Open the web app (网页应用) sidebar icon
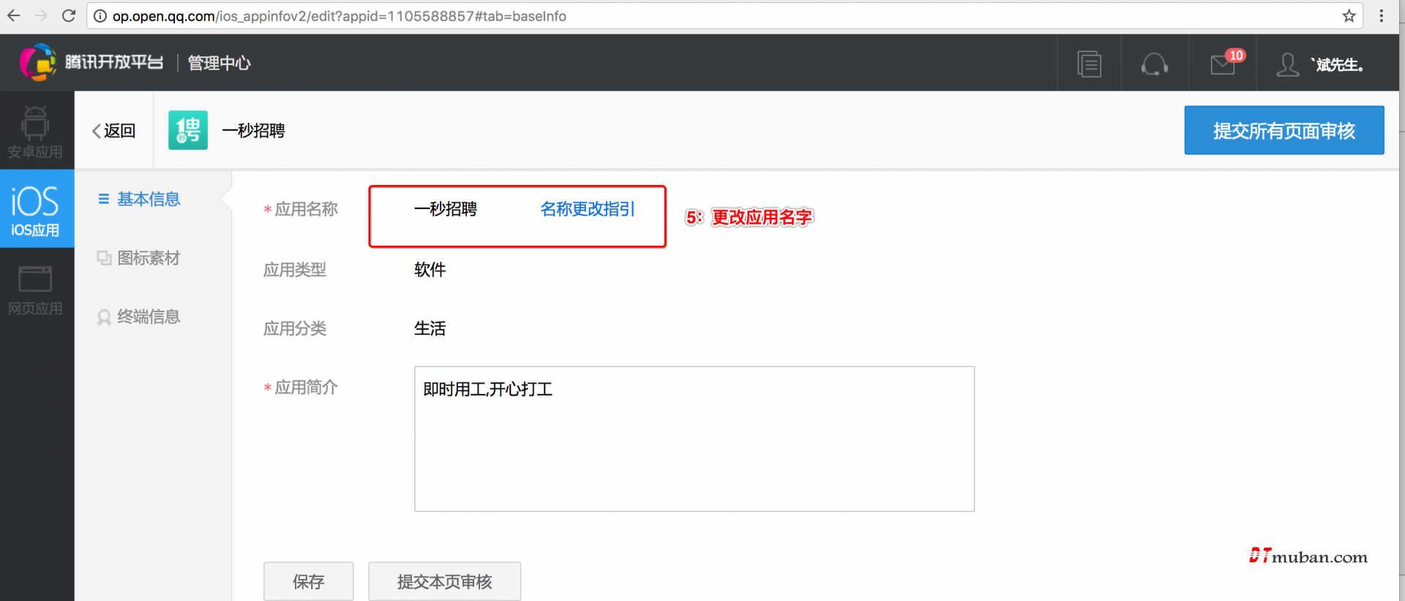 (35, 290)
